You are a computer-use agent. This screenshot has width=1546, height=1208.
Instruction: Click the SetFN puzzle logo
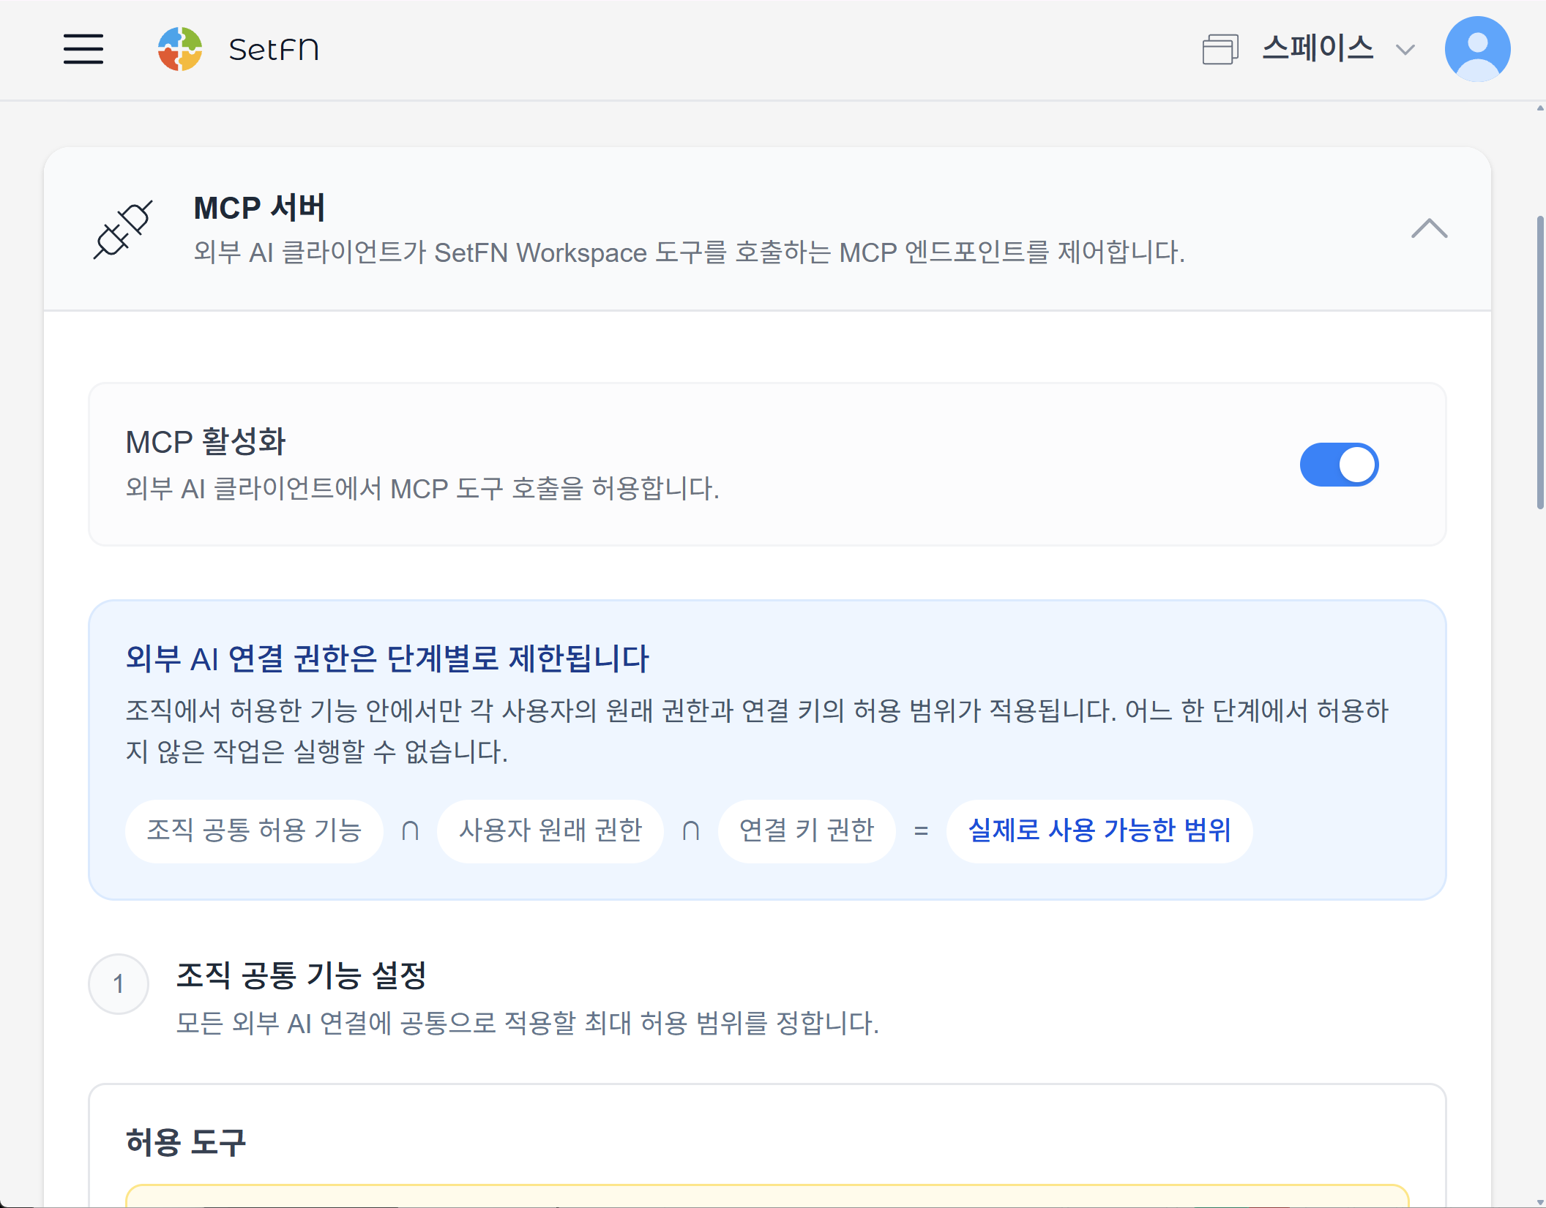(x=180, y=49)
